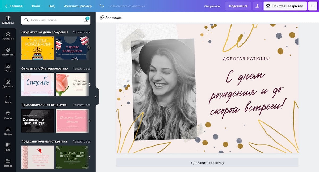Show all Поздравительная открытка templates
Screen dimensions: 319x172
click(81, 141)
